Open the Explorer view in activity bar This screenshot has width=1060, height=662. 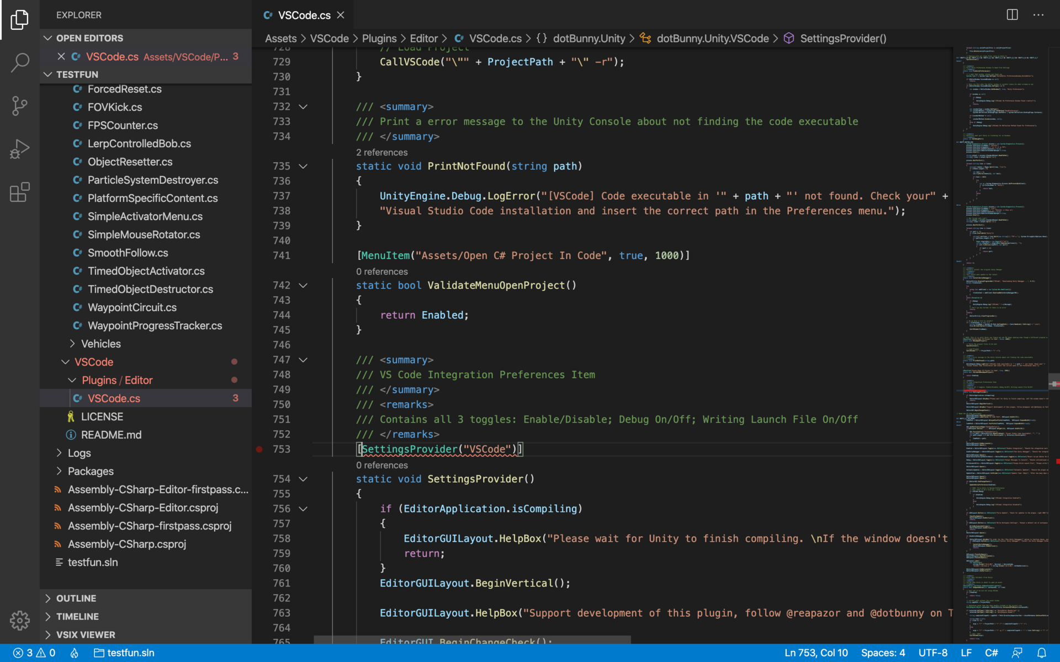coord(19,20)
